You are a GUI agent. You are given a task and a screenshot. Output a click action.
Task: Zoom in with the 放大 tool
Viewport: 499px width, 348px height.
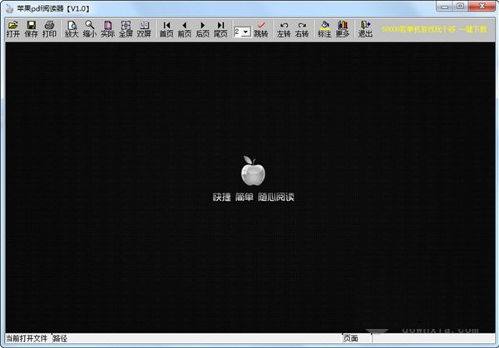coord(72,29)
